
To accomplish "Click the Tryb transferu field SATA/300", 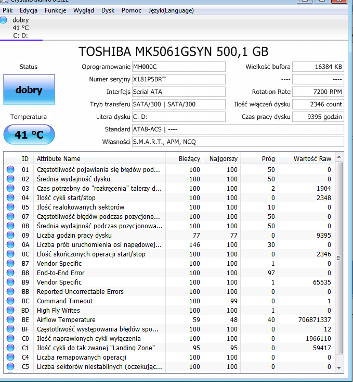I will pyautogui.click(x=179, y=104).
